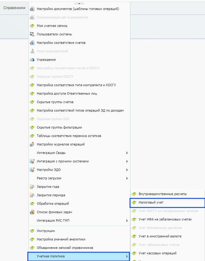
Task: Click the scroll-up arrow at menu top
Action: (x=80, y=3)
